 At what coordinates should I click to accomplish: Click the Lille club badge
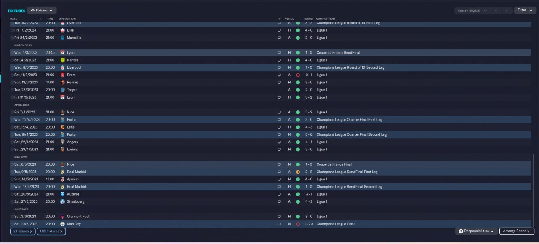(x=63, y=30)
